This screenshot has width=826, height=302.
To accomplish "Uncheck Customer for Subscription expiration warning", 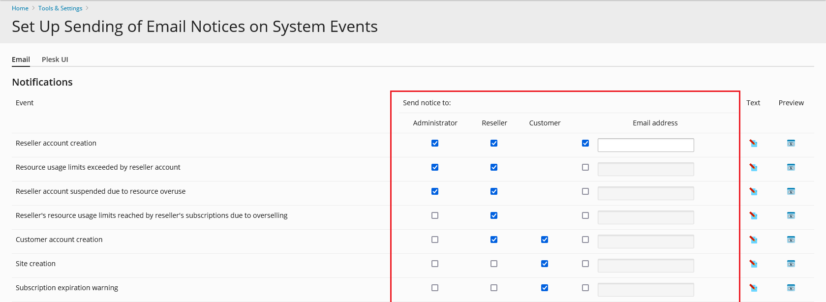I will pyautogui.click(x=545, y=288).
